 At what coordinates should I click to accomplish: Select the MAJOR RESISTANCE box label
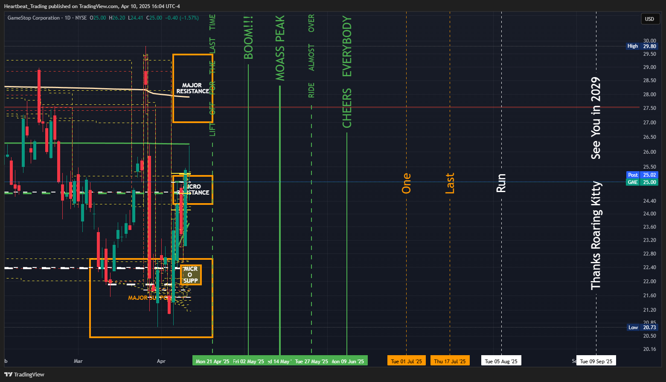coord(193,88)
